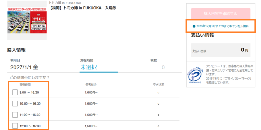
Task: Check the 12:00 ～ 16:30 time slot
Action: [x=15, y=126]
